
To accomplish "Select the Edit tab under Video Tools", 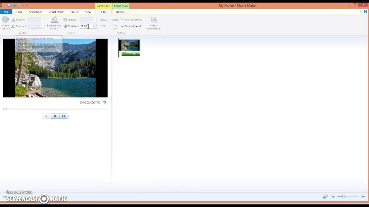I will click(103, 12).
